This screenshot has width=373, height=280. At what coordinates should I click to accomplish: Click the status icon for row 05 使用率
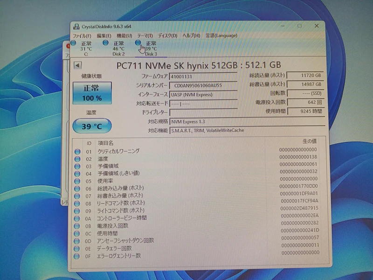pyautogui.click(x=77, y=181)
